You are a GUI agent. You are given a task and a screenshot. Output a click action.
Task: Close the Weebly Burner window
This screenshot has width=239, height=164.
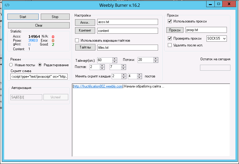point(229,4)
